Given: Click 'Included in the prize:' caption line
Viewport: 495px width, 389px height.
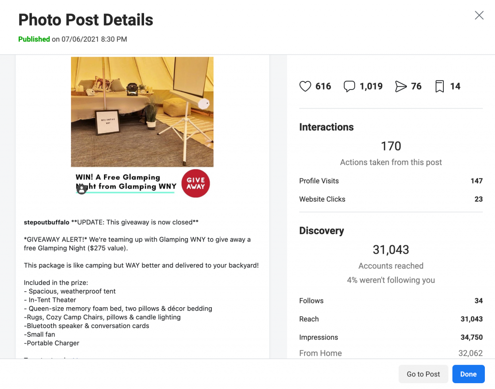Looking at the screenshot, I should pos(56,283).
